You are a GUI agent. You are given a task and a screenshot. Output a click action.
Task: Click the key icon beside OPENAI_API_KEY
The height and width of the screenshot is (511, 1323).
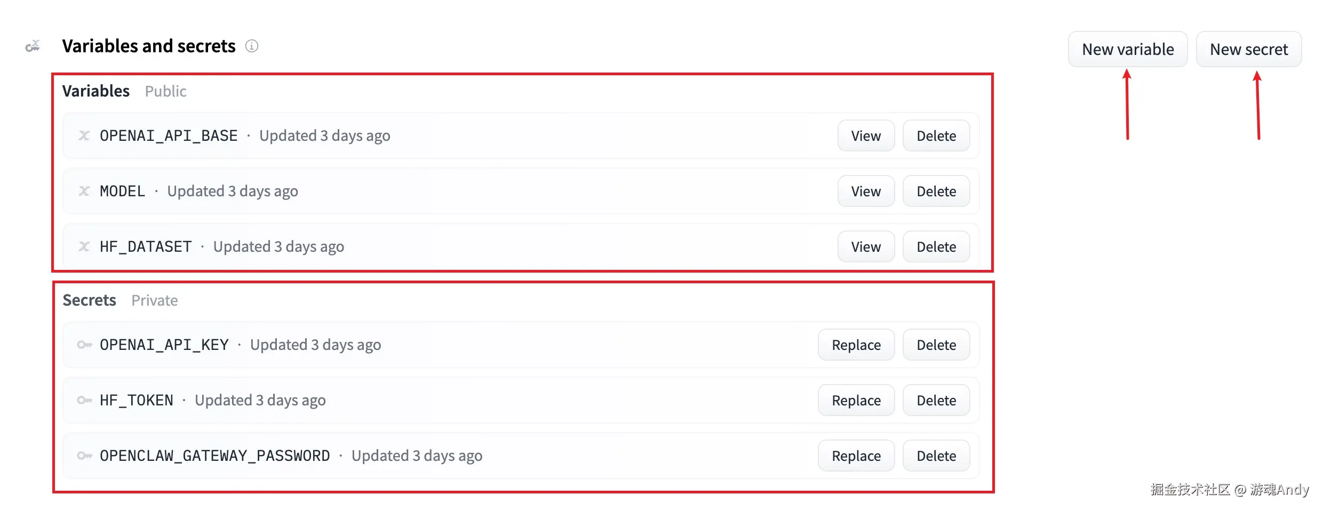(x=84, y=345)
